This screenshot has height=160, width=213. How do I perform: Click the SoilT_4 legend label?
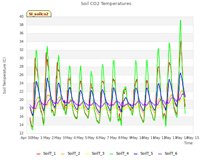pos(122,153)
